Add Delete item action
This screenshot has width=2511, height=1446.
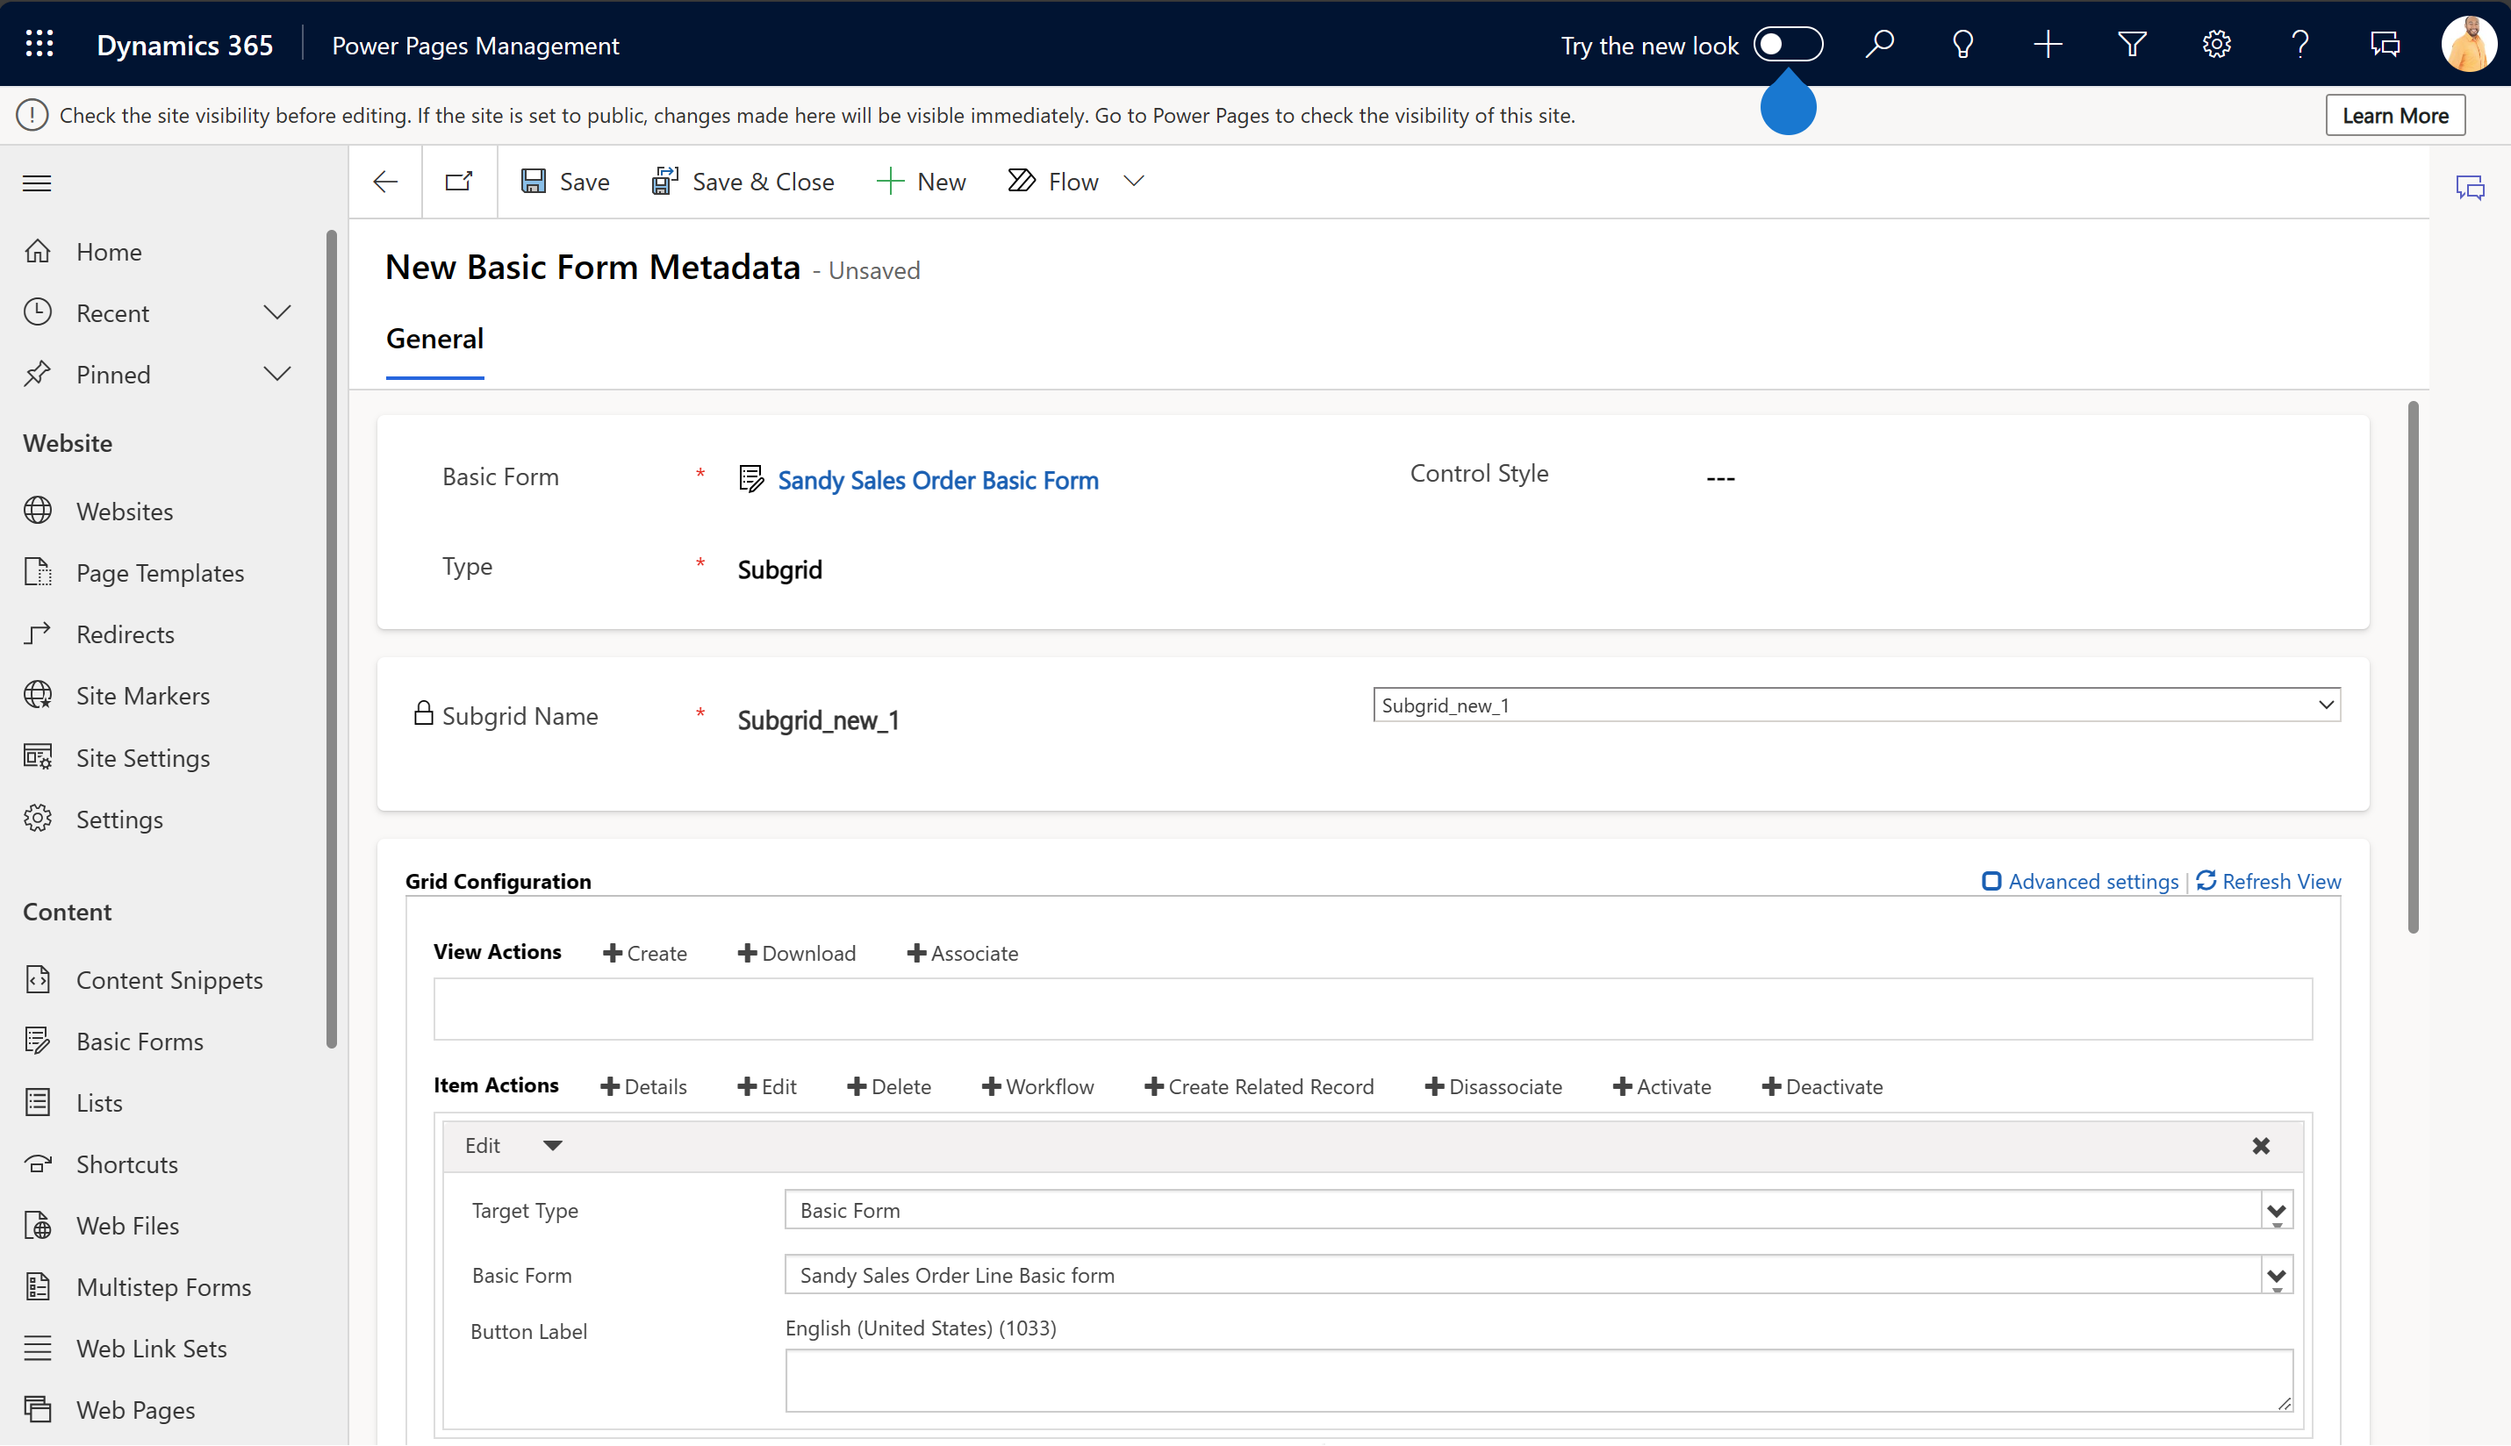tap(888, 1084)
